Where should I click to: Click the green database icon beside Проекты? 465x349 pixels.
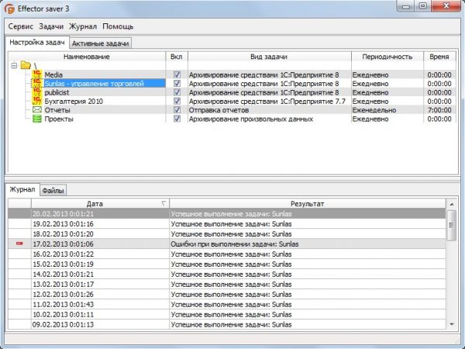click(x=37, y=119)
